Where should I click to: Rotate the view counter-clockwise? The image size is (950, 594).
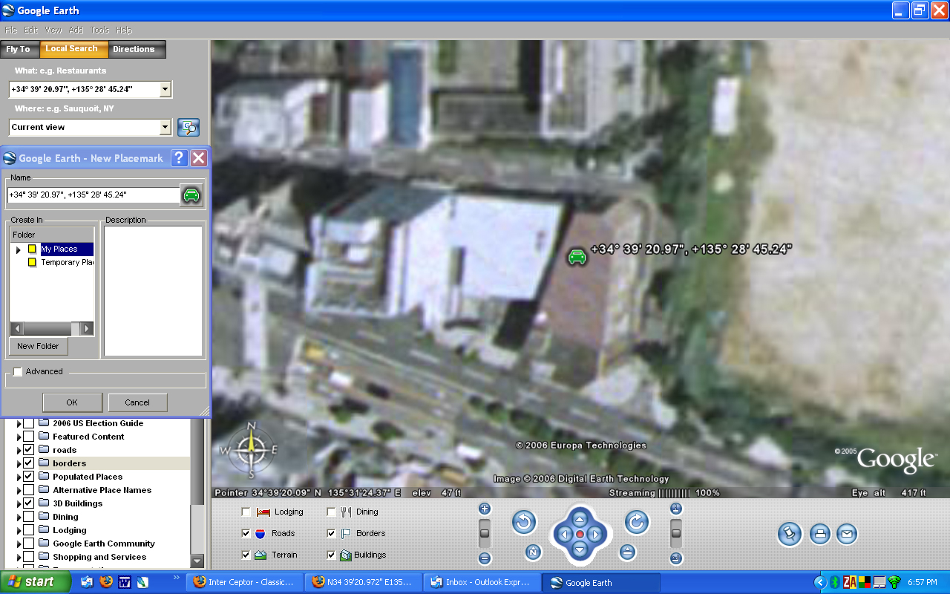[x=524, y=523]
